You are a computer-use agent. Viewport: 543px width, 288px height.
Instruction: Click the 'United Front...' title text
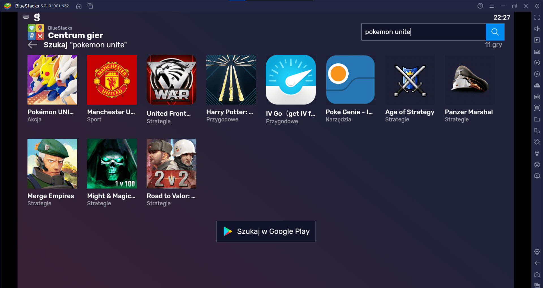[x=169, y=114]
